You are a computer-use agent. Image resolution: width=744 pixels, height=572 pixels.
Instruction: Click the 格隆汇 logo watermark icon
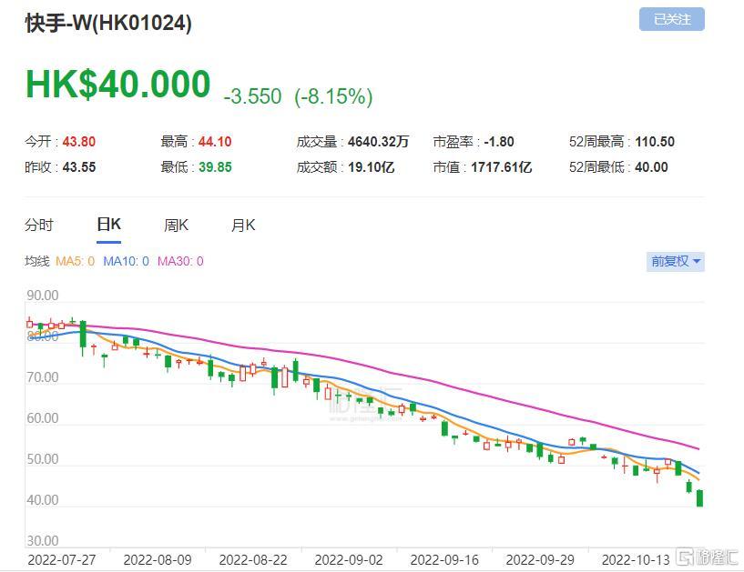pos(686,557)
